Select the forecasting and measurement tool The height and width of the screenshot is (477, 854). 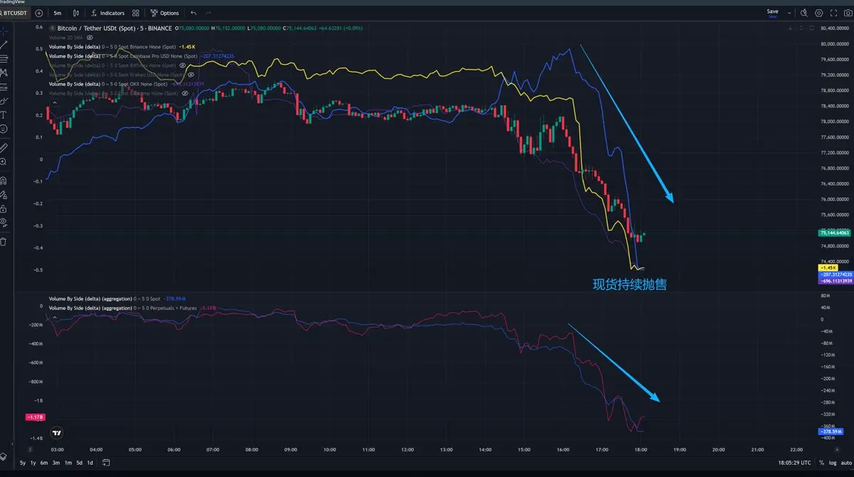coord(4,87)
